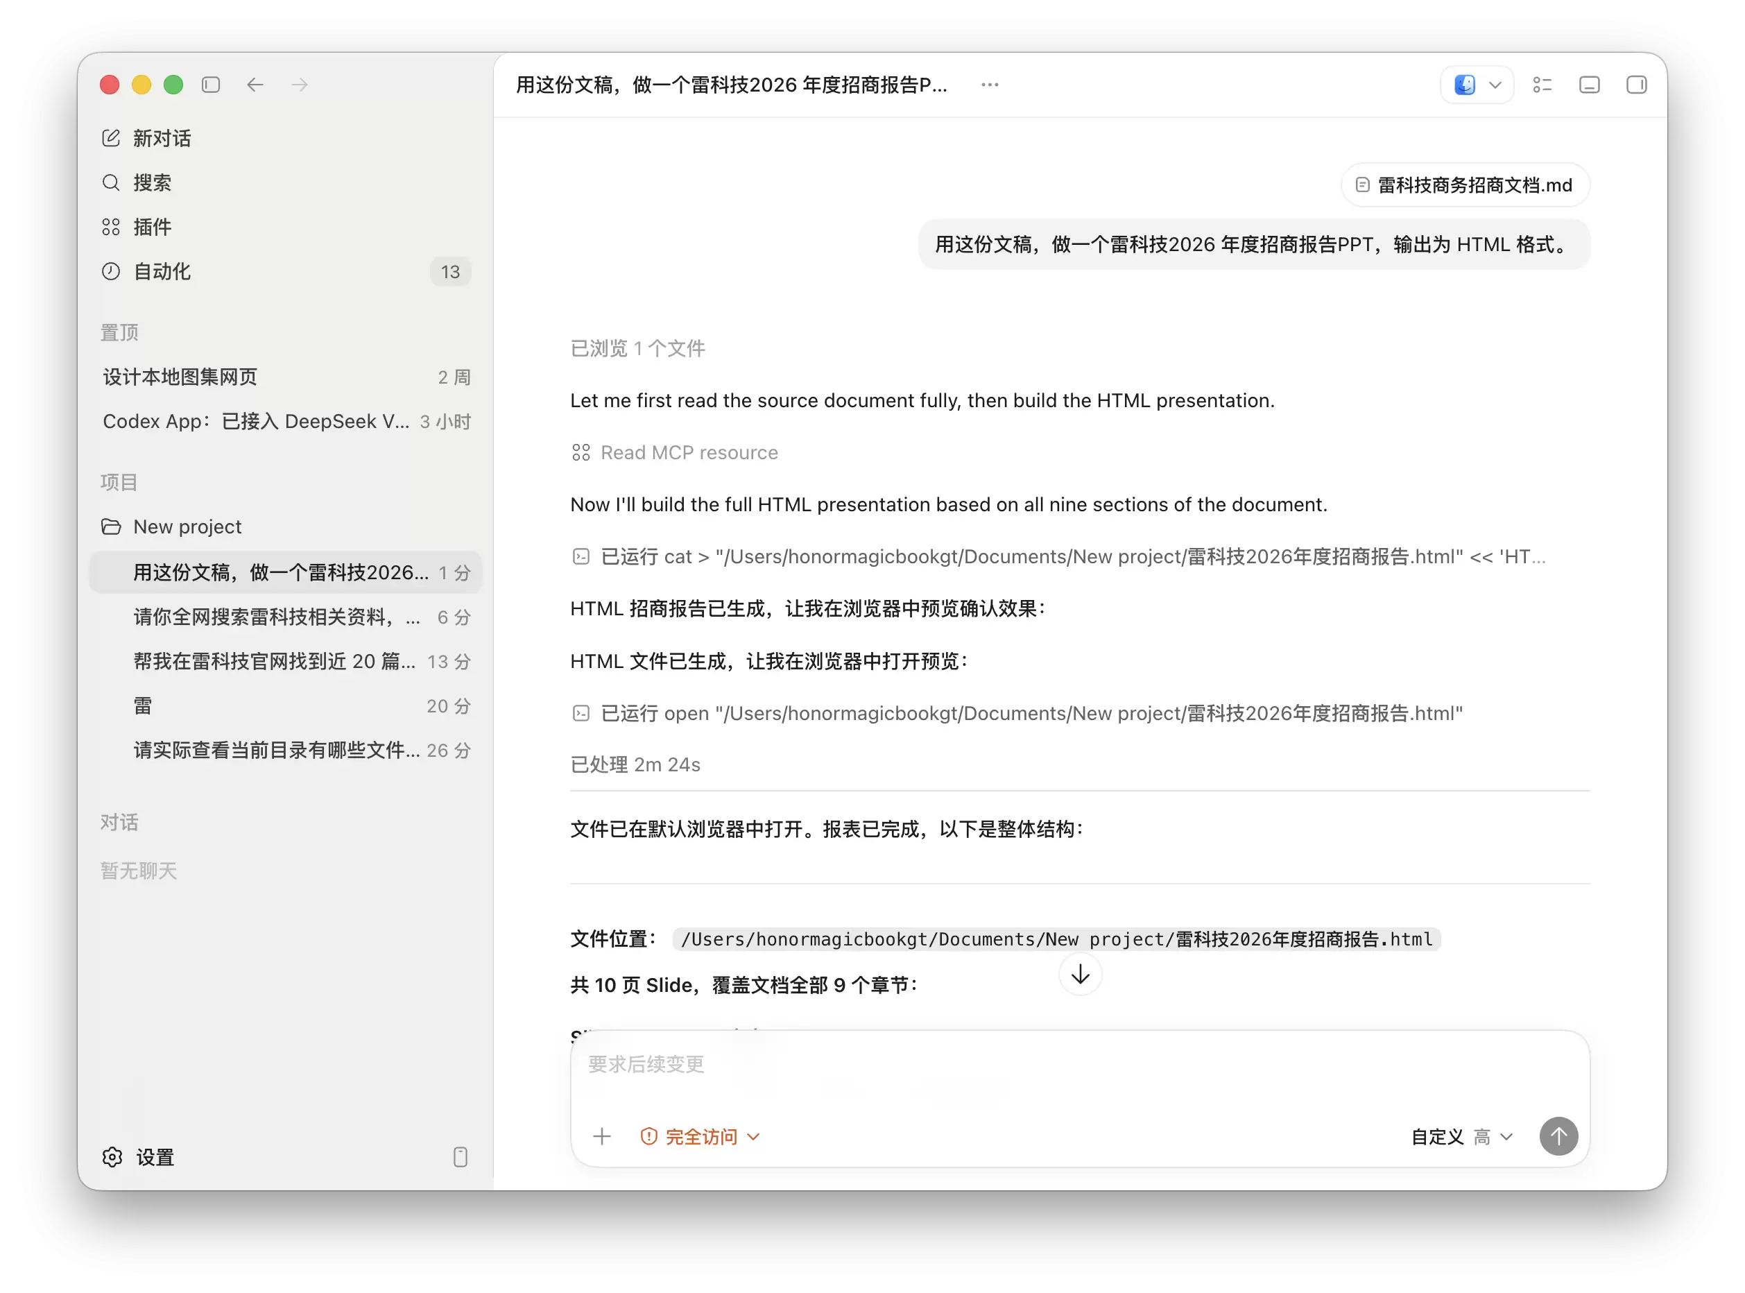The width and height of the screenshot is (1745, 1293).
Task: Expand 已浏览 1 个文件
Action: coord(638,348)
